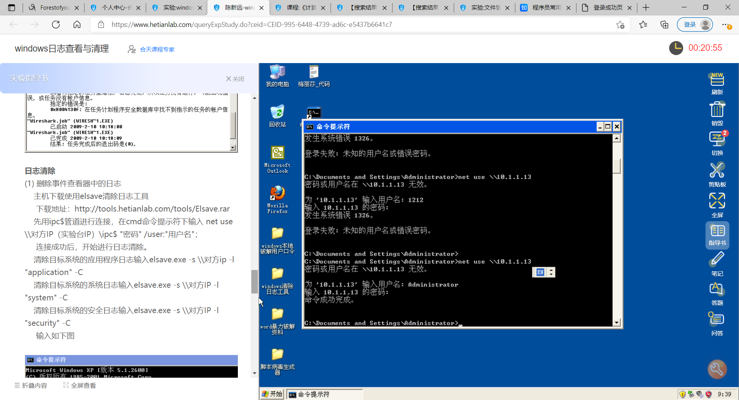Screen dimensions: 739x400
Task: Click the 销毁 destroy trash icon
Action: (717, 114)
